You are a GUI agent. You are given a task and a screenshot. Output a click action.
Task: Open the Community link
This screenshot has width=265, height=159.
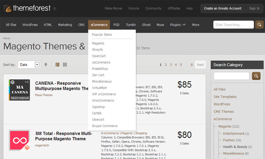tap(153, 8)
